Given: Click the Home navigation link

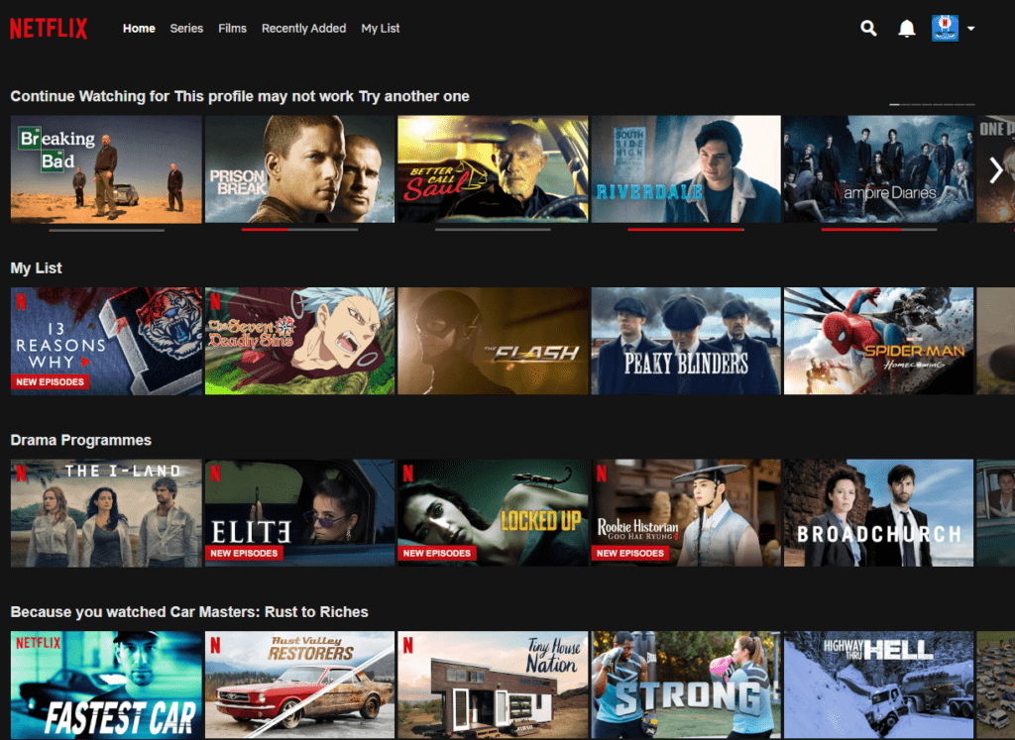Looking at the screenshot, I should click(139, 29).
